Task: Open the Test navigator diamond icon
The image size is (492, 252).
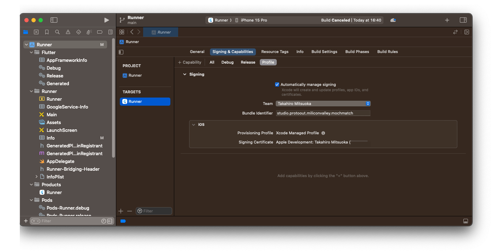Action: point(78,32)
